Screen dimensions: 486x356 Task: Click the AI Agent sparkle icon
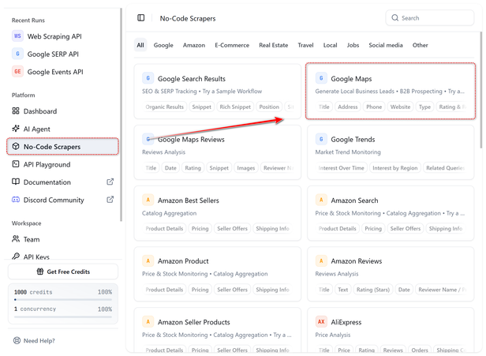point(16,129)
